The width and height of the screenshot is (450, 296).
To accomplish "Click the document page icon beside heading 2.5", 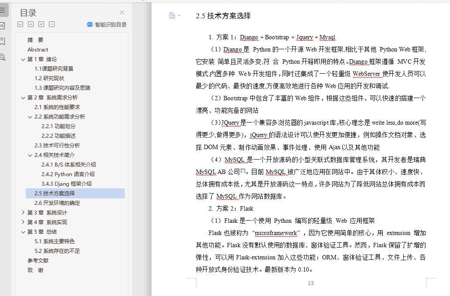I will (x=172, y=15).
